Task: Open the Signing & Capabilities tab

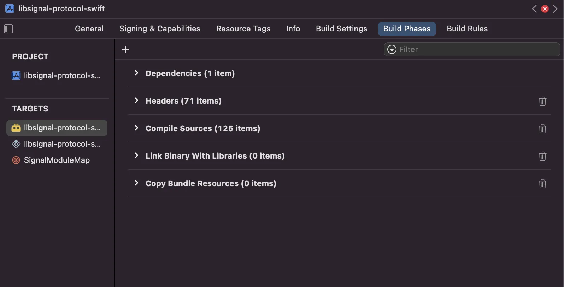Action: pos(160,29)
